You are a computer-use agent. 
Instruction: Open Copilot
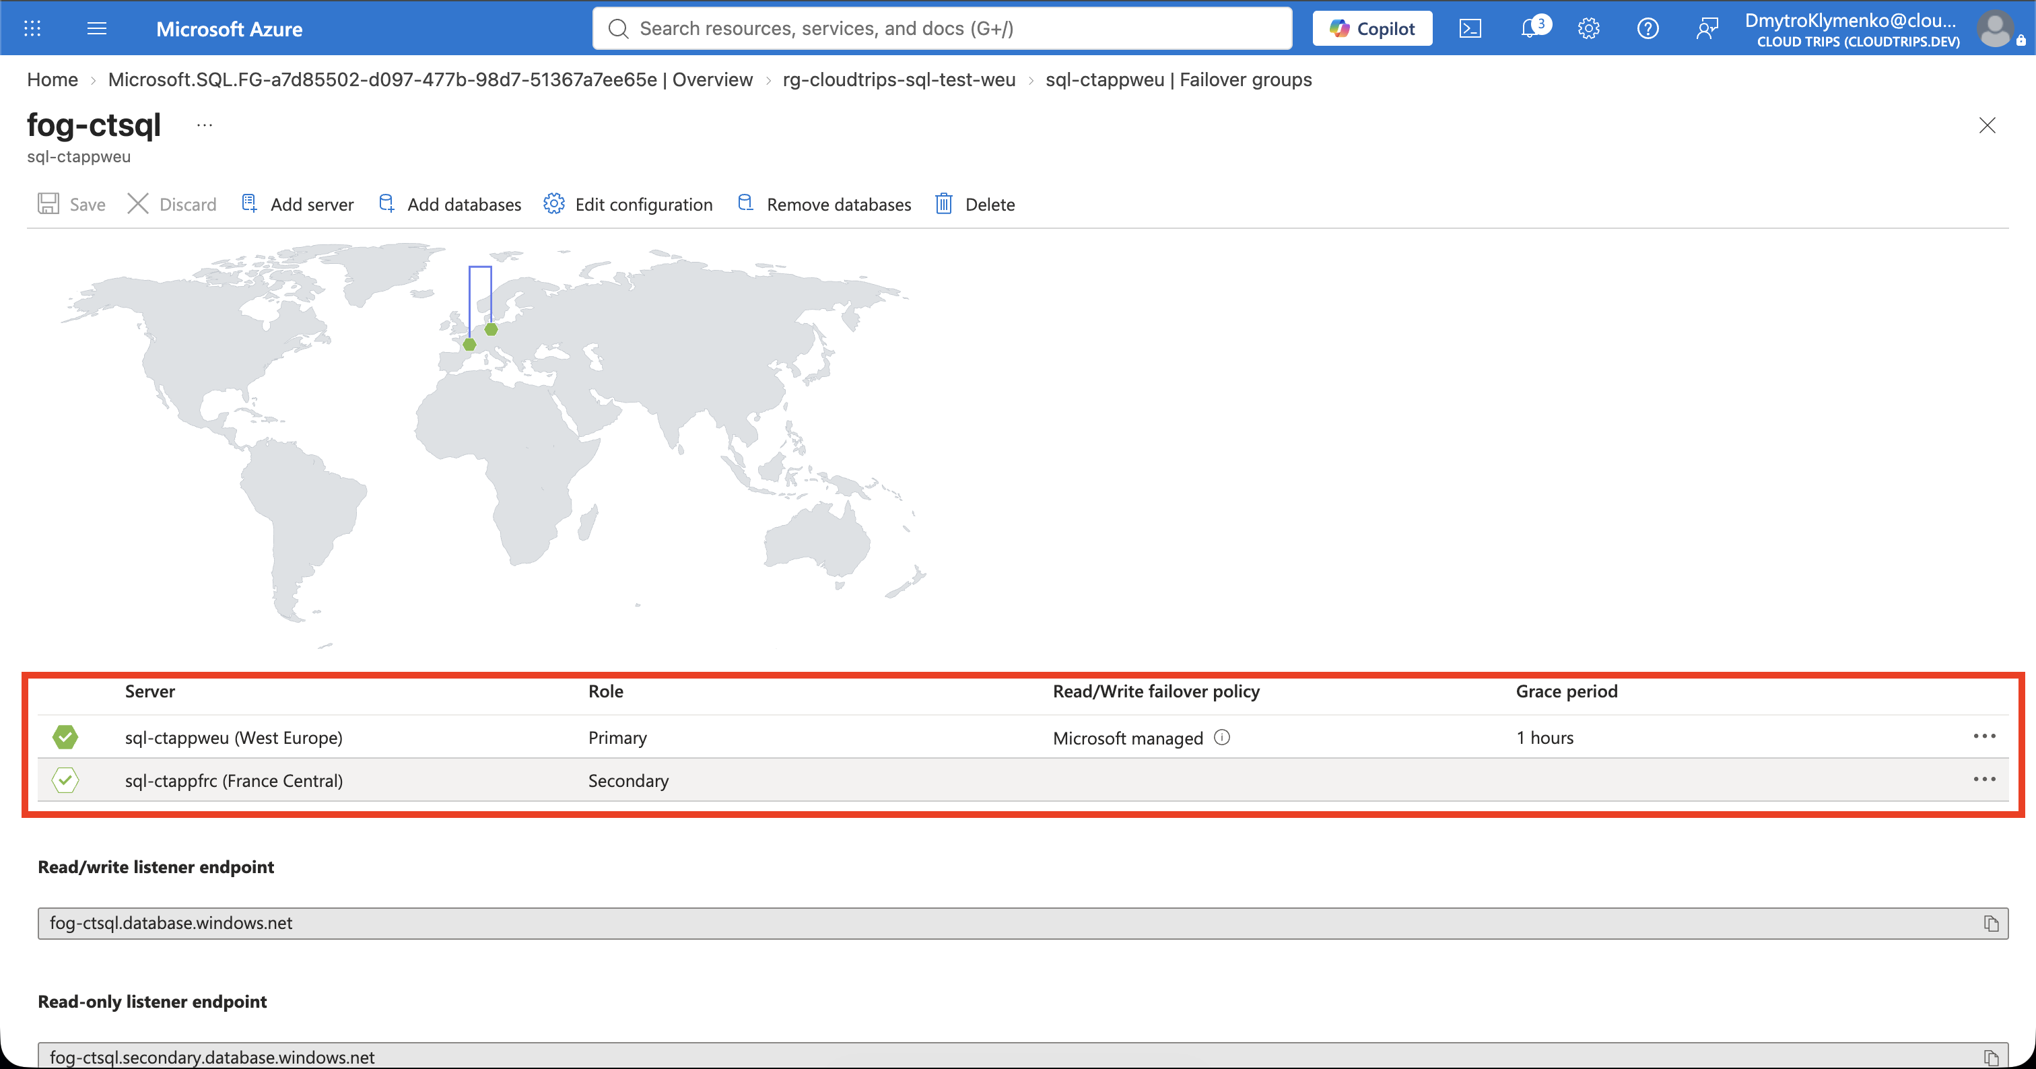point(1372,28)
